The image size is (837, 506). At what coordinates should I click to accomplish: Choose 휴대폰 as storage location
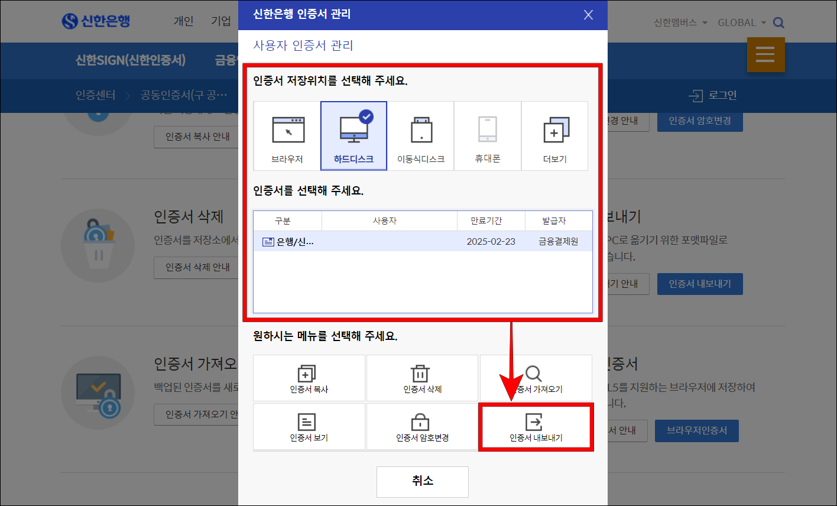(x=488, y=135)
